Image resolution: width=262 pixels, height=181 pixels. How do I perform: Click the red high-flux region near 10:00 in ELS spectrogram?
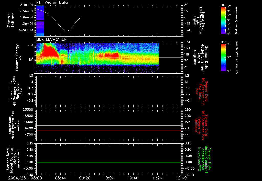[108, 55]
